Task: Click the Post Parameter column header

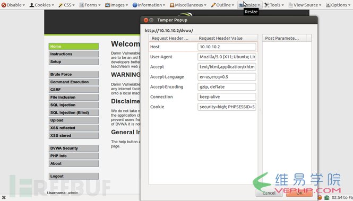Action: coord(285,38)
